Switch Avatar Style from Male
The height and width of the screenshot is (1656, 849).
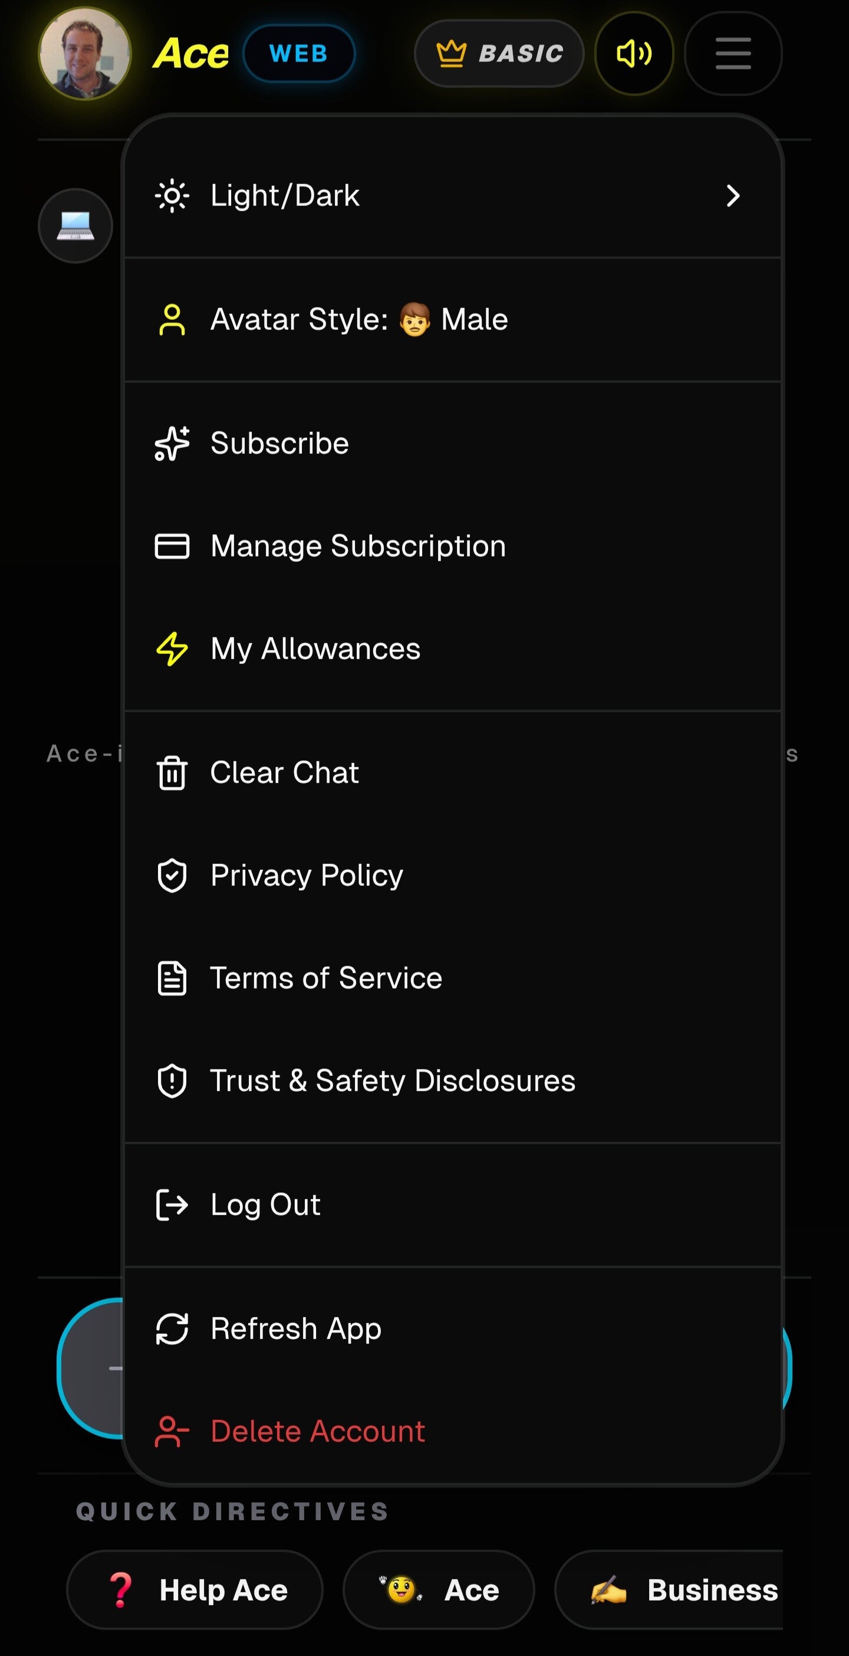[x=452, y=319]
